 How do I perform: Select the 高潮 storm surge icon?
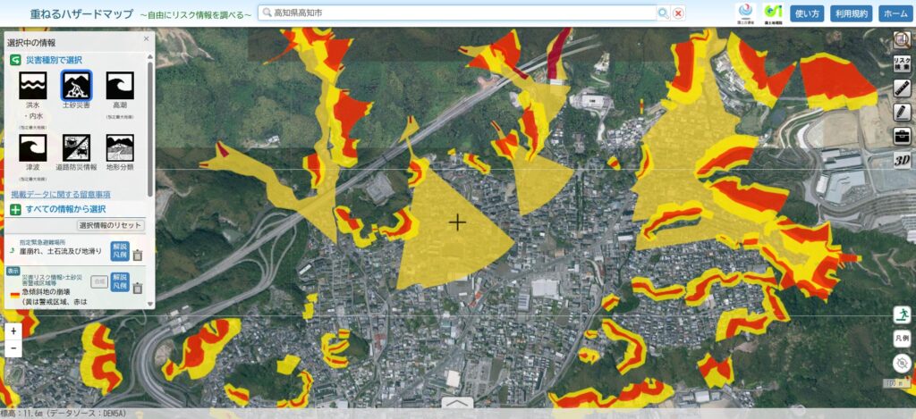120,86
